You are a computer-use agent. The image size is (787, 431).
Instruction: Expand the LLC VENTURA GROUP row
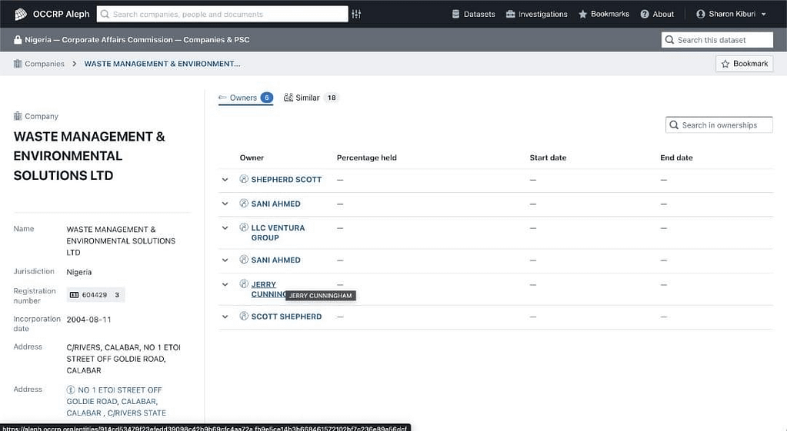coord(225,228)
